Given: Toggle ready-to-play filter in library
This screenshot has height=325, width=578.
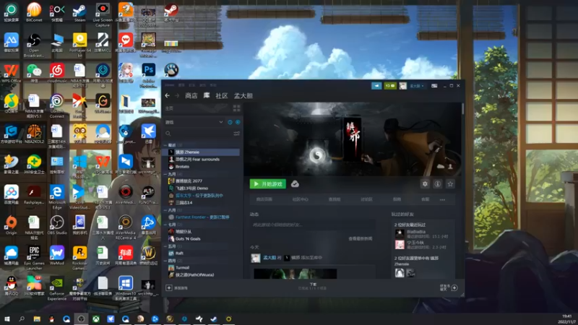Looking at the screenshot, I should pos(238,122).
